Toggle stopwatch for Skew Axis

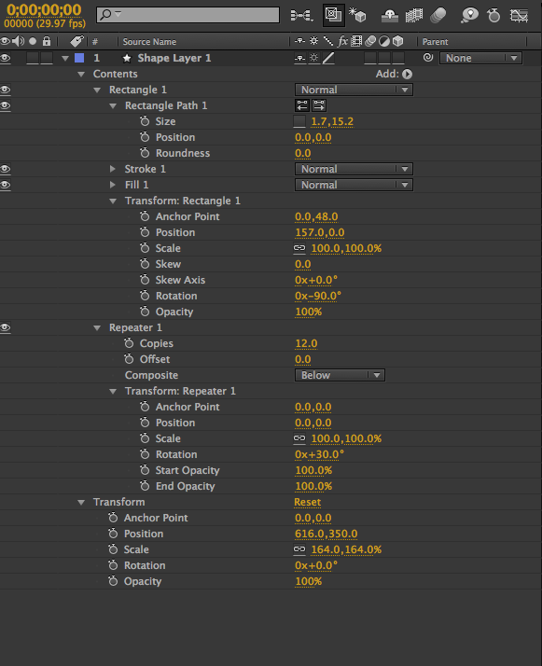145,280
